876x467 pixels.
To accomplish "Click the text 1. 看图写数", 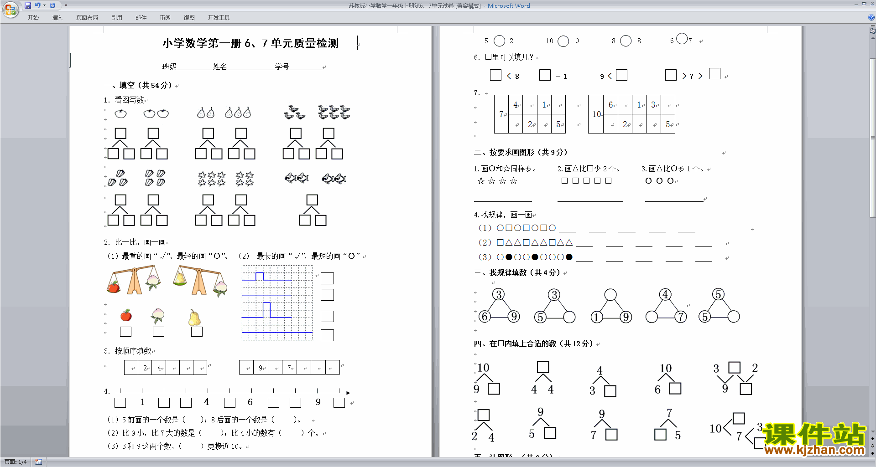I will [124, 100].
